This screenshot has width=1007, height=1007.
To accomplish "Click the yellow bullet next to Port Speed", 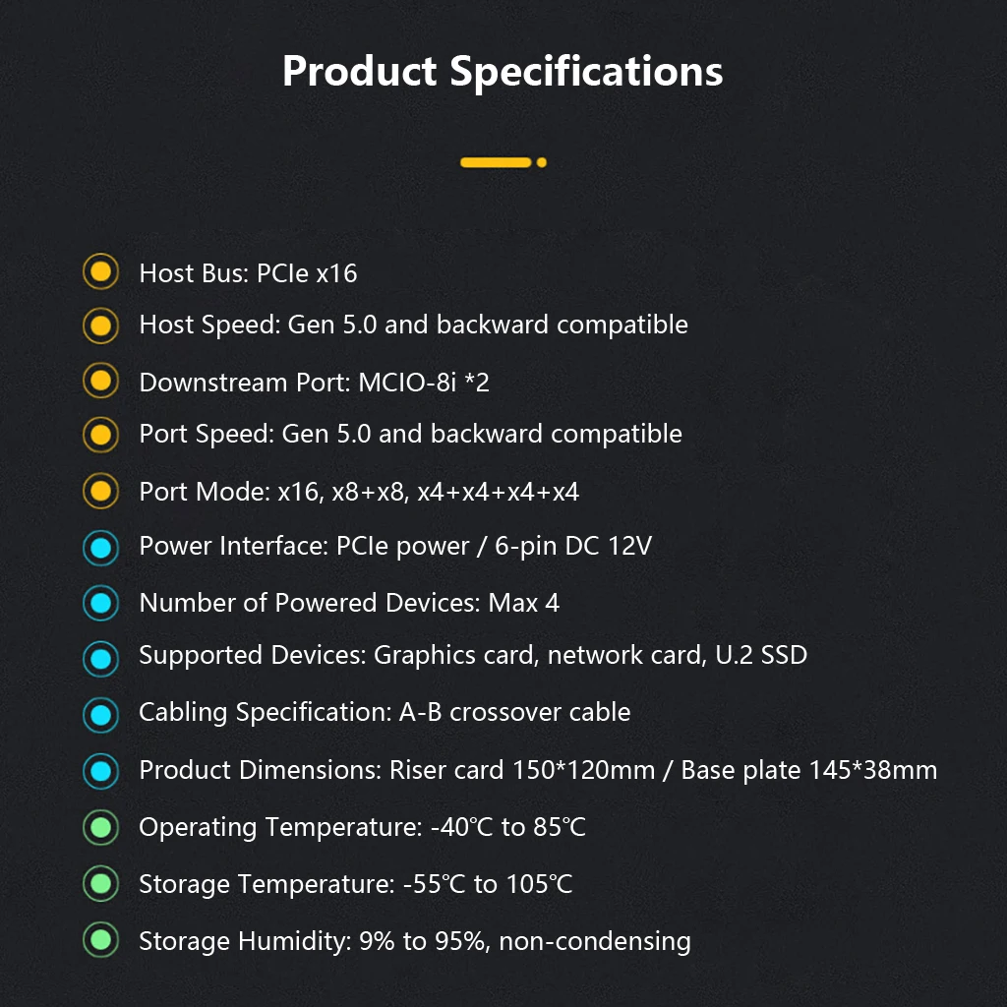I will pos(101,435).
